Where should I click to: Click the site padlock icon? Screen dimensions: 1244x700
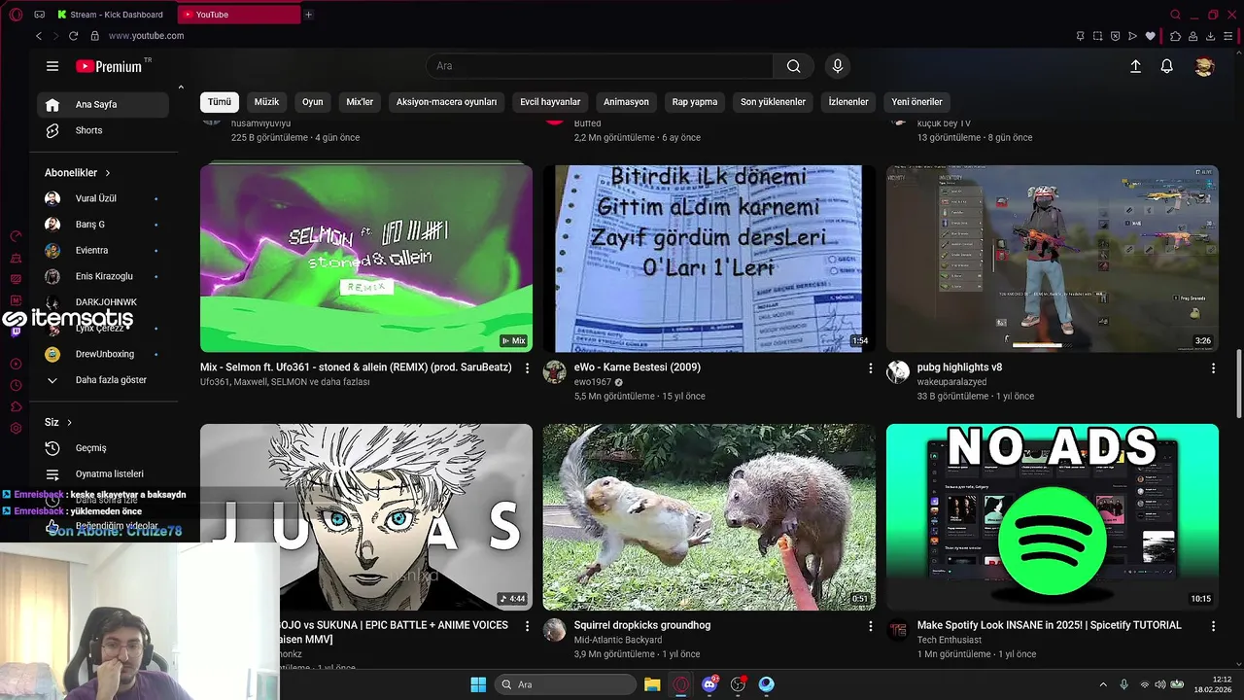pyautogui.click(x=94, y=36)
